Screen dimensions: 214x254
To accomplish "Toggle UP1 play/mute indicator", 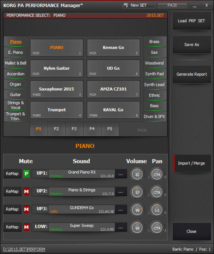I will 26,174.
